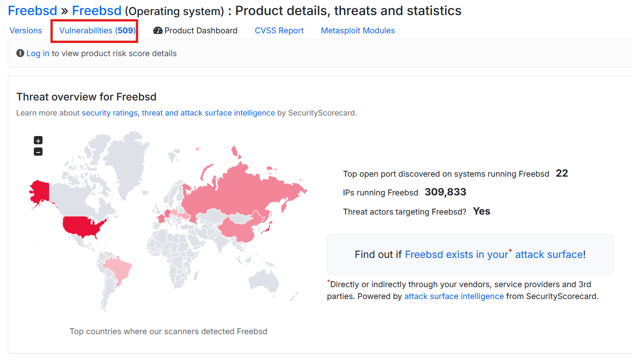The image size is (633, 357).
Task: Open security ratings and threat intelligence link
Action: point(178,113)
